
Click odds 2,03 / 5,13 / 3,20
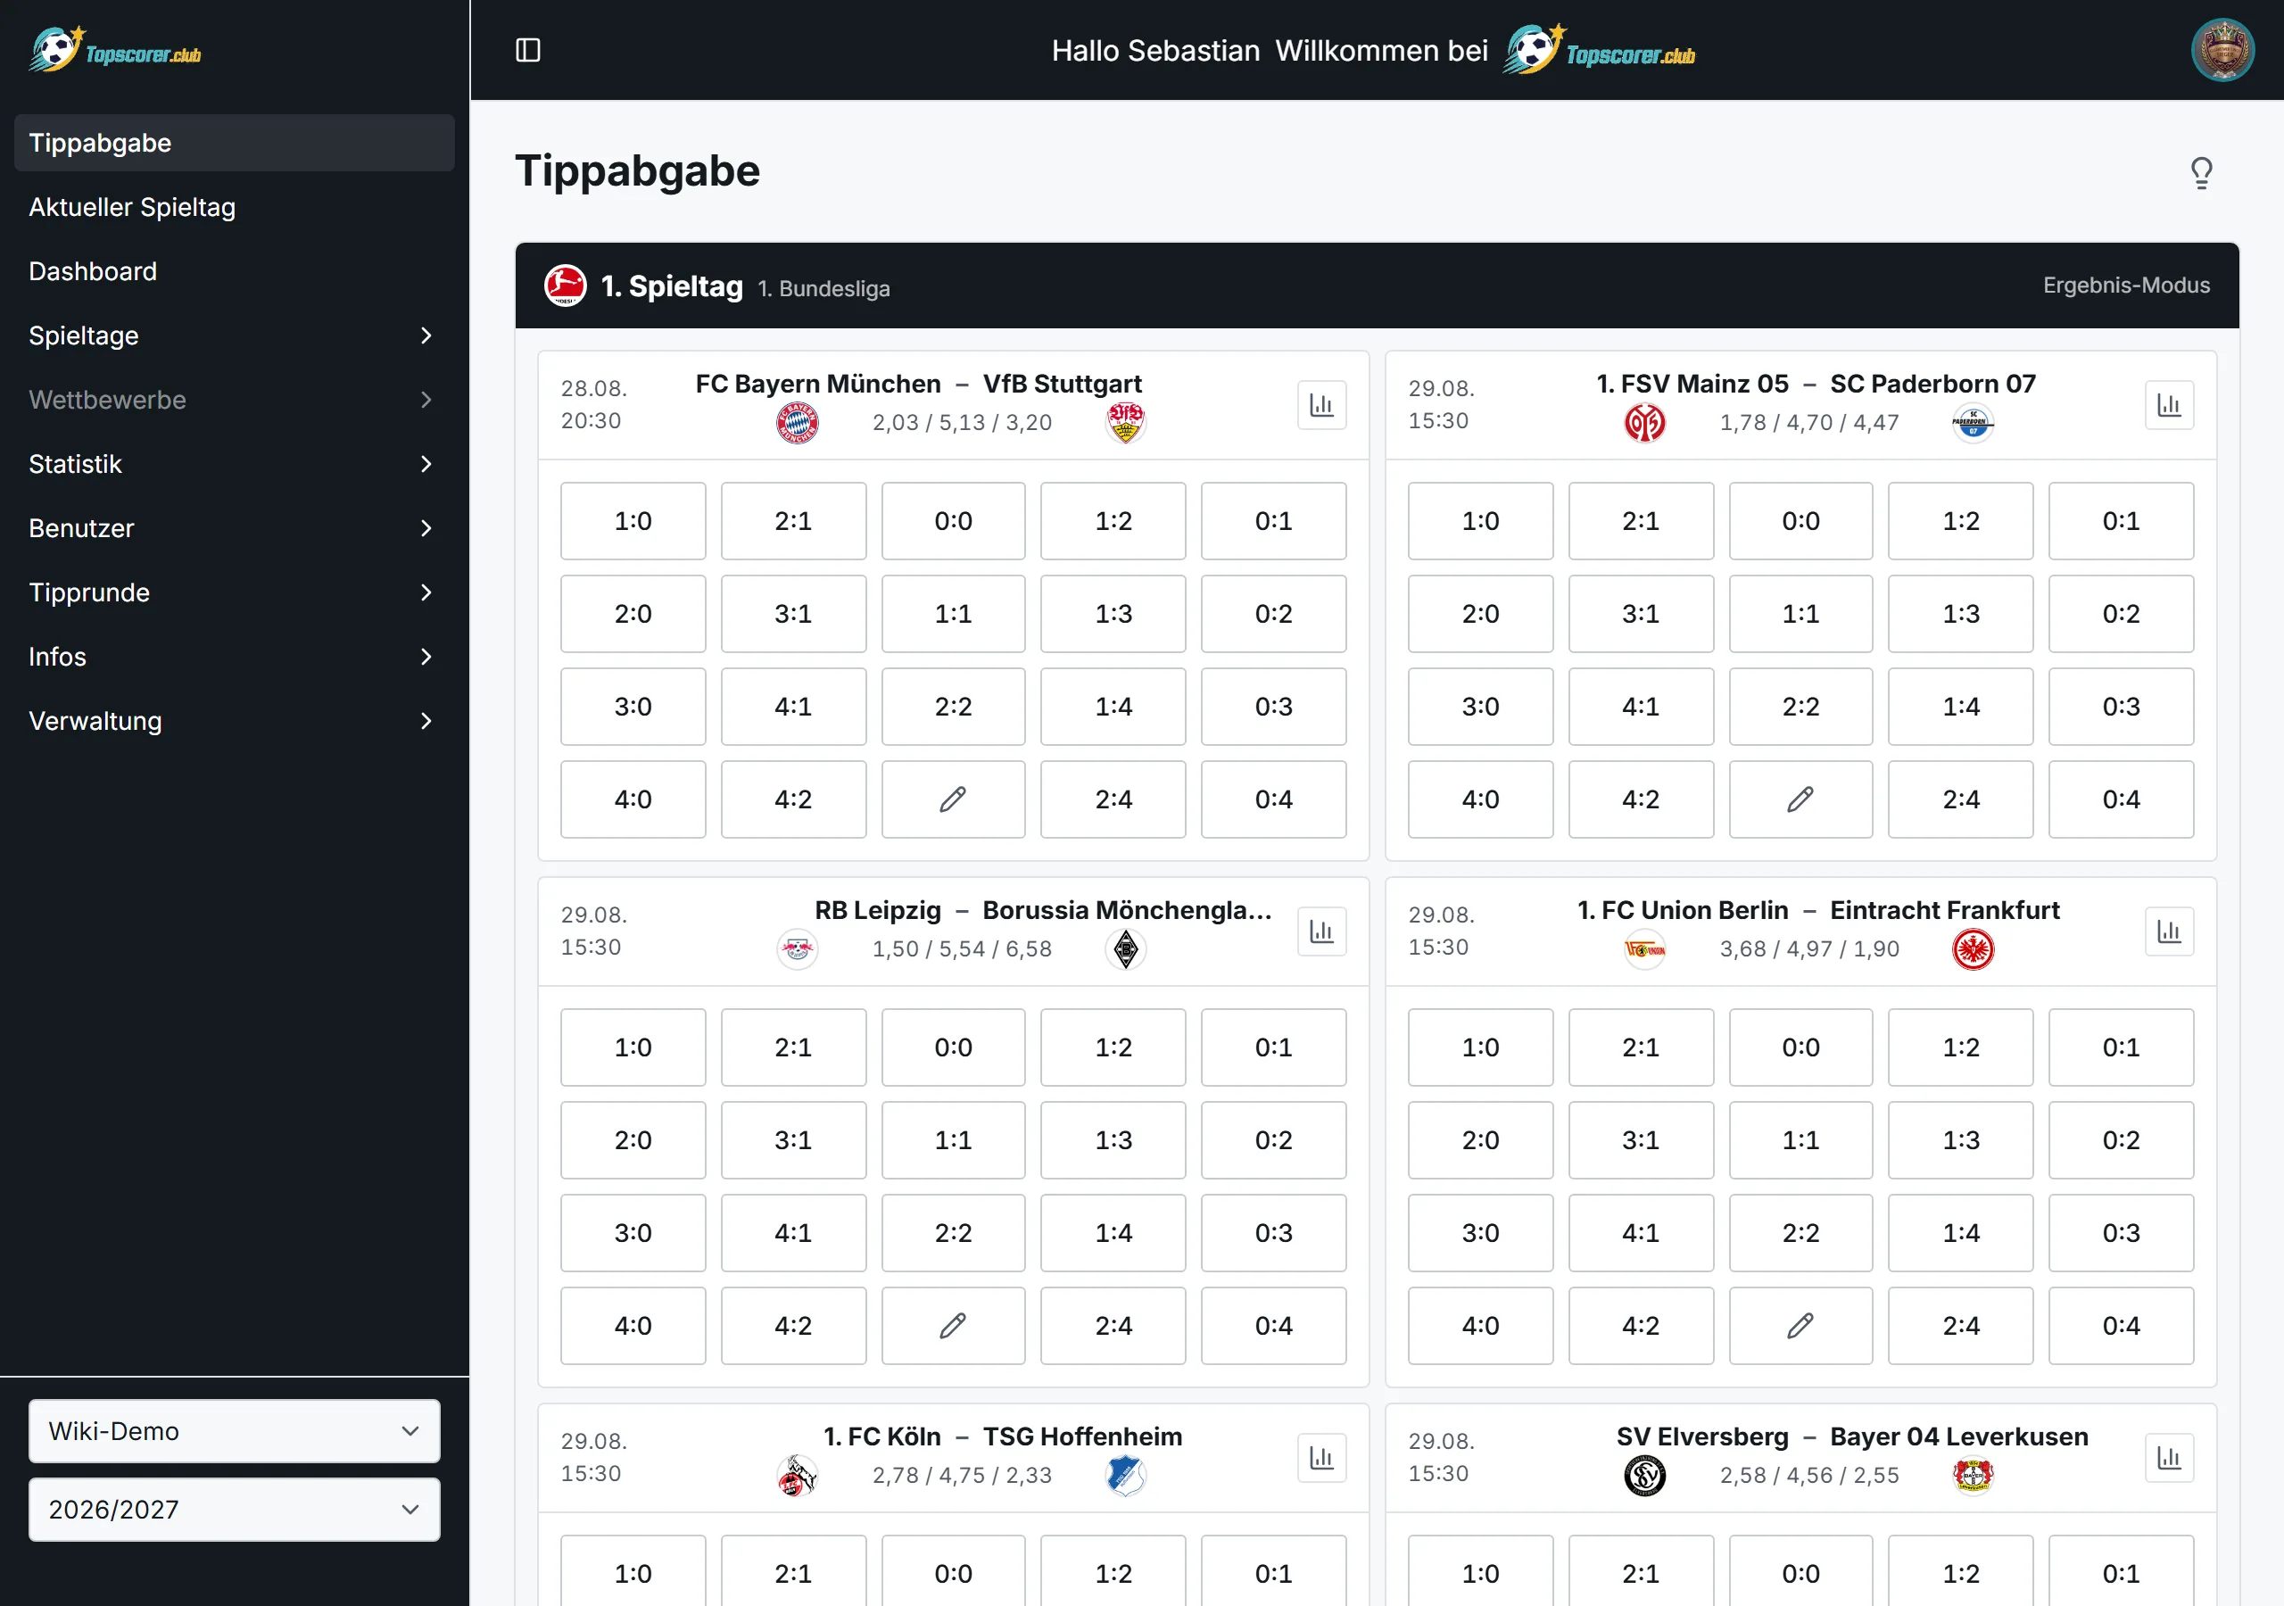point(962,423)
